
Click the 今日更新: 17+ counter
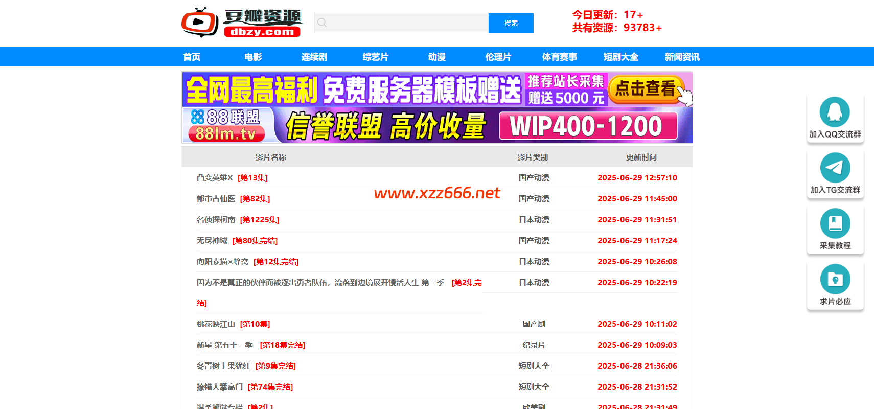[x=608, y=15]
